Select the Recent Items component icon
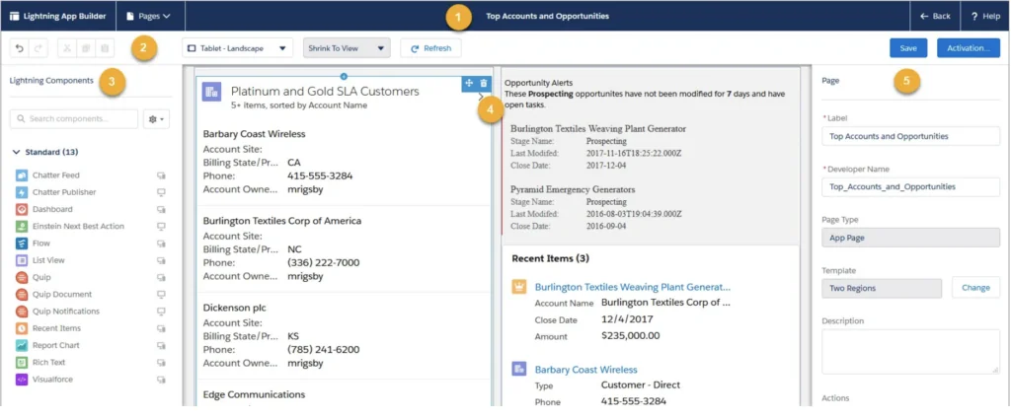1011x418 pixels. point(22,328)
